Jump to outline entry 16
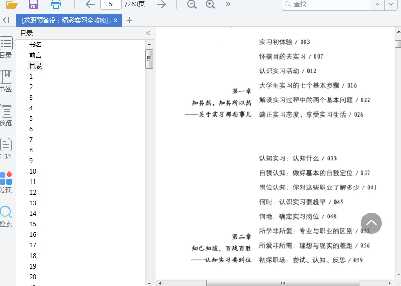 click(33, 235)
